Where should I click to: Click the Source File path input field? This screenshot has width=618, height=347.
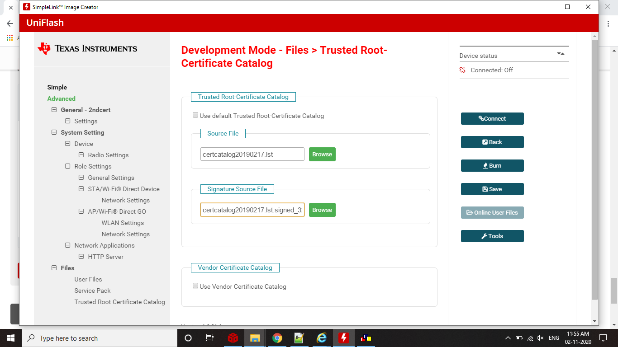252,154
